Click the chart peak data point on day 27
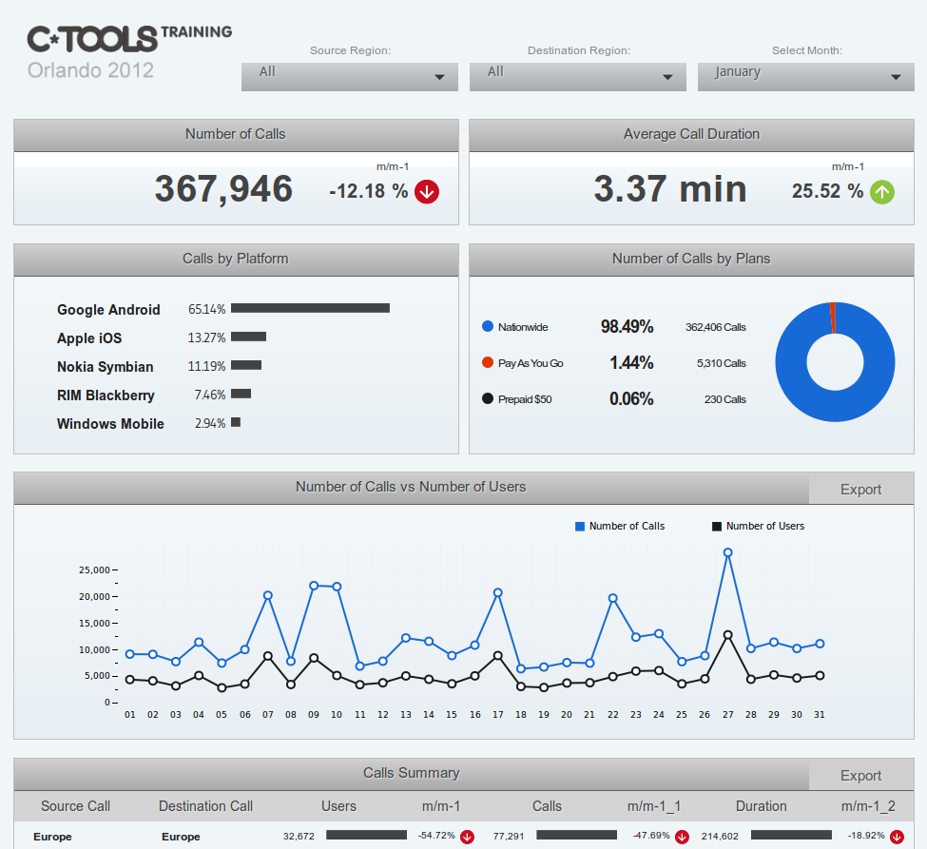The image size is (927, 849). point(728,551)
